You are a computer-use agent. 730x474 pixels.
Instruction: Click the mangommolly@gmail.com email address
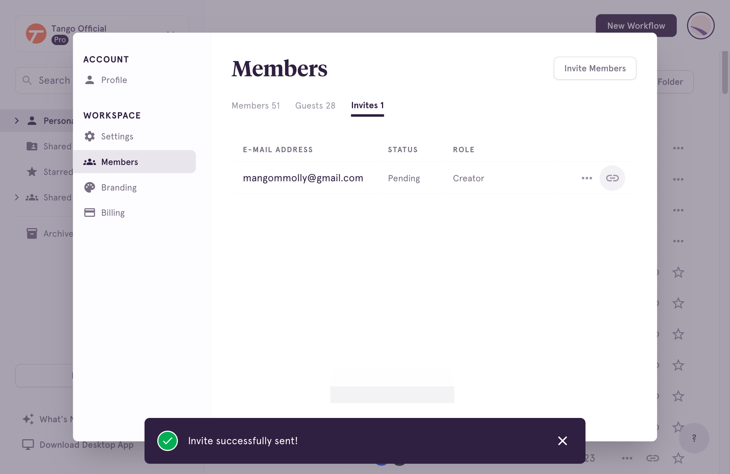click(303, 178)
